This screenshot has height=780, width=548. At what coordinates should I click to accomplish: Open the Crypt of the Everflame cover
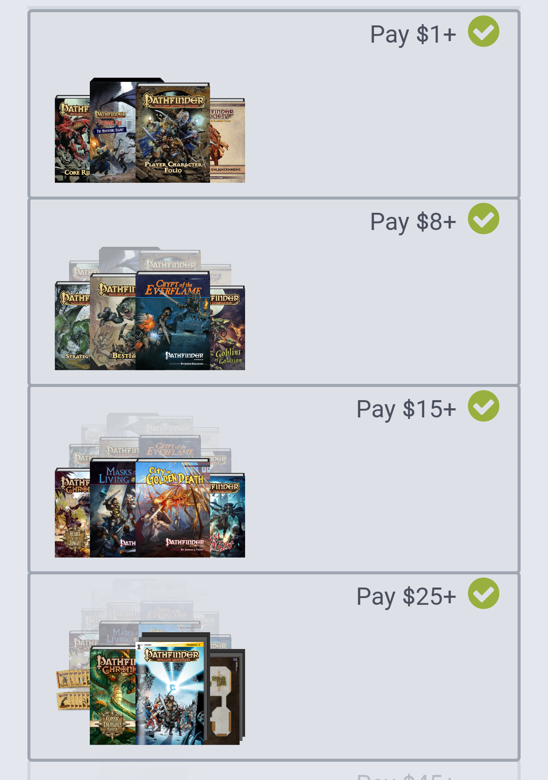tap(173, 320)
